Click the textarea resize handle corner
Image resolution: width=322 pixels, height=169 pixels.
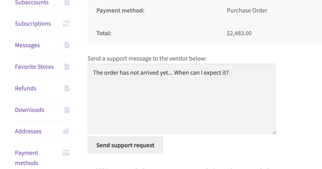pos(274,133)
